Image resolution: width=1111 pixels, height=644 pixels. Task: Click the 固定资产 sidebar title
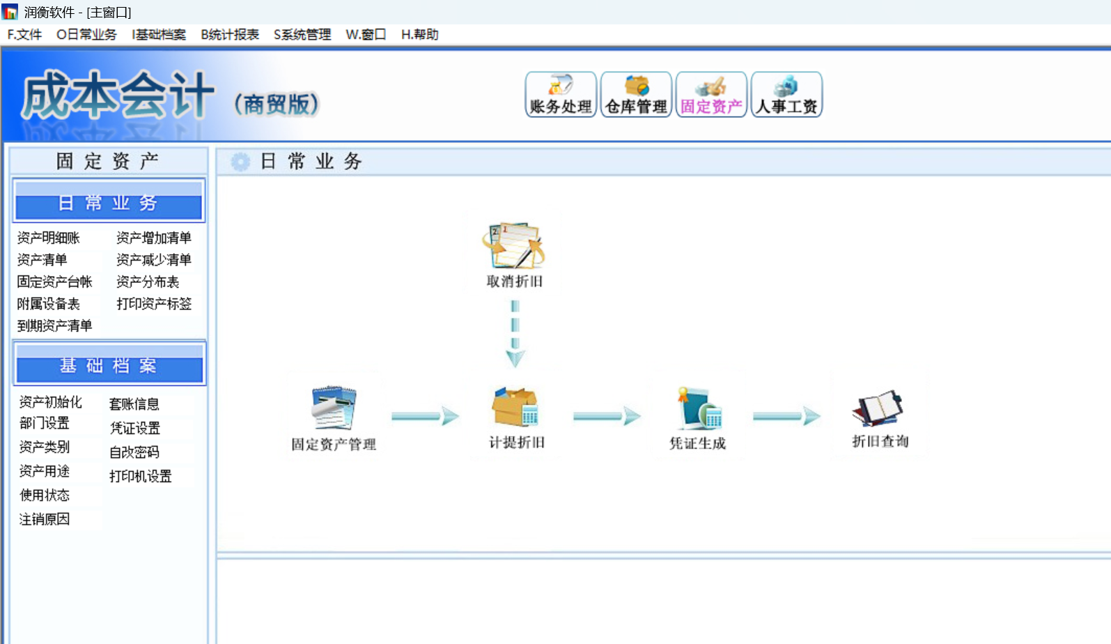tap(108, 161)
